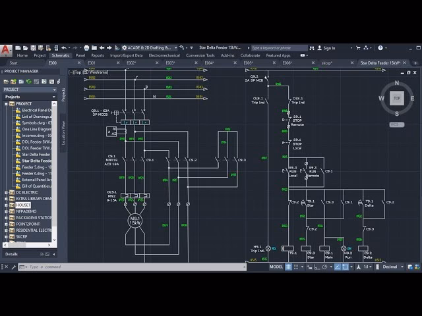Open the AutoCAD application menu logo

click(5, 48)
